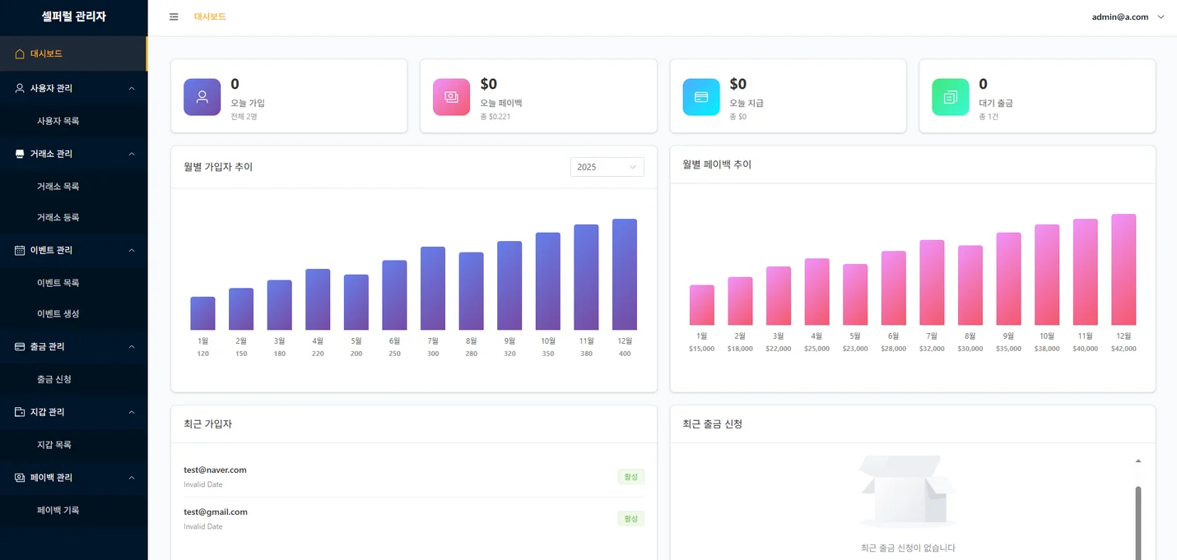The height and width of the screenshot is (560, 1177).
Task: Select the test@naver.com recent user
Action: 216,470
